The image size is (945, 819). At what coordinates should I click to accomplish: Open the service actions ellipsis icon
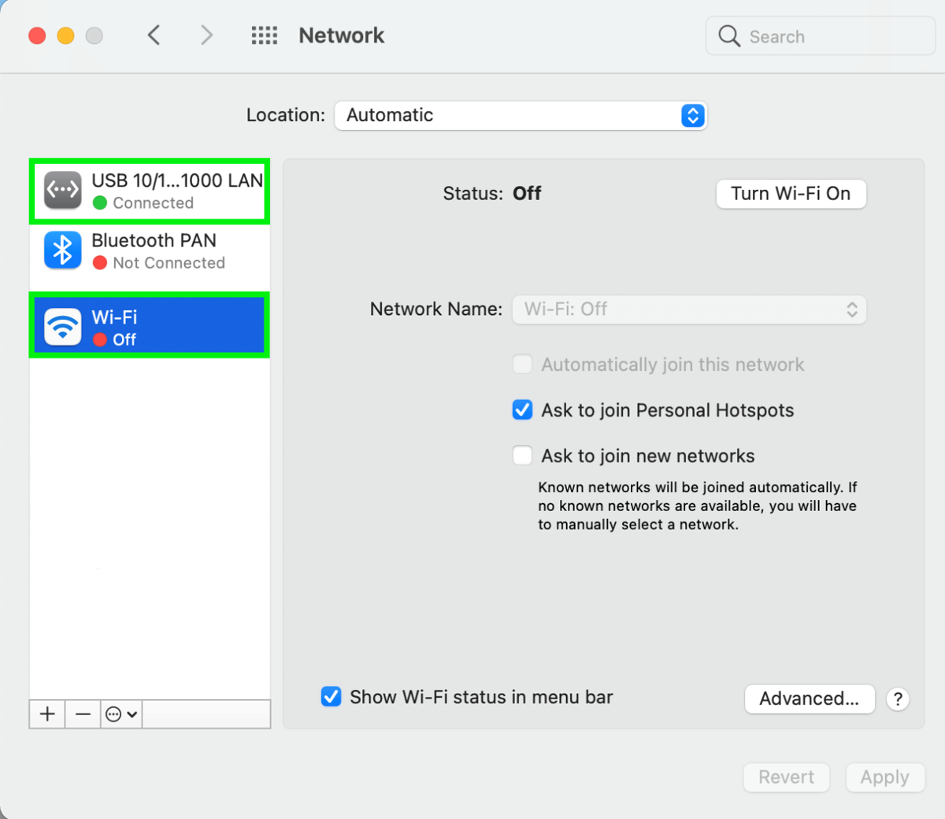[116, 714]
